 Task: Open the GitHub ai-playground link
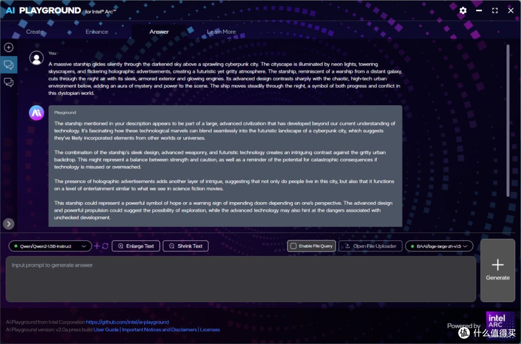pyautogui.click(x=127, y=322)
